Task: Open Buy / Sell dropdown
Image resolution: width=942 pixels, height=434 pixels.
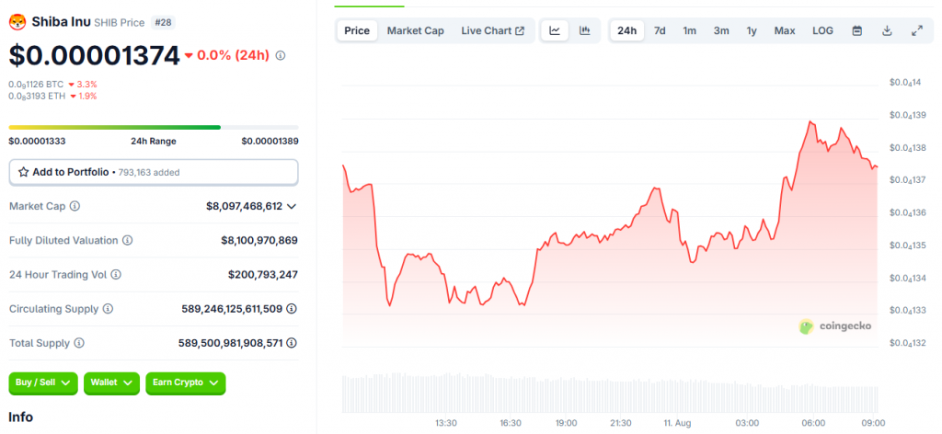Action: 43,383
